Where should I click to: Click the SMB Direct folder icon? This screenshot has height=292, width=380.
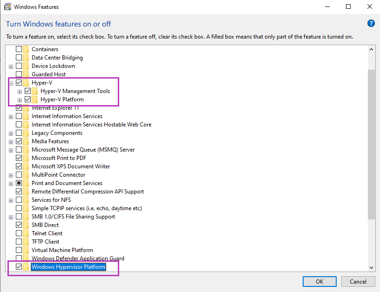pyautogui.click(x=26, y=225)
